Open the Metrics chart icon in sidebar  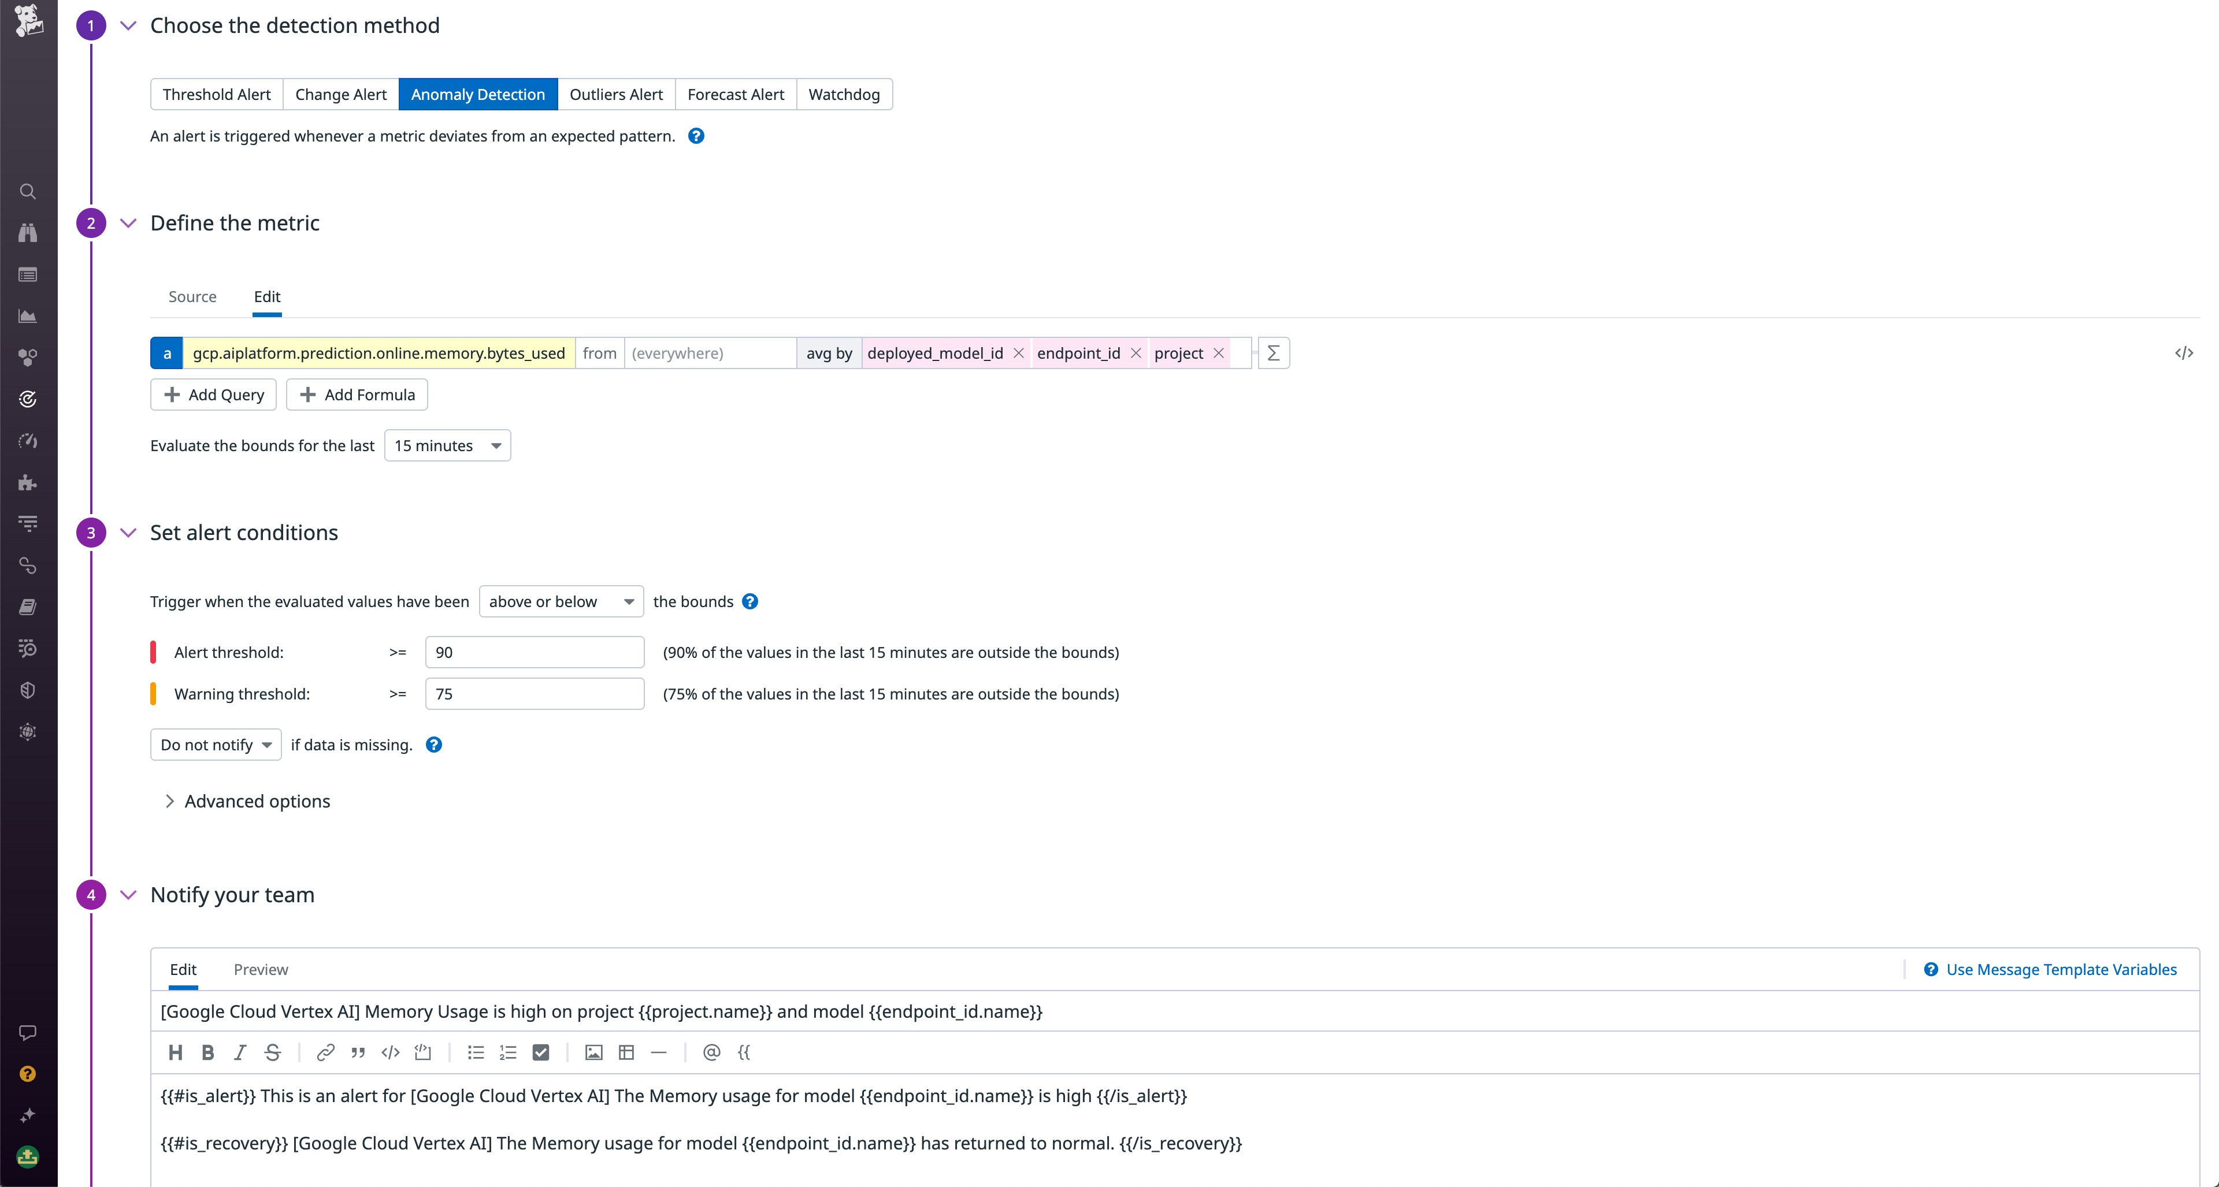coord(28,316)
